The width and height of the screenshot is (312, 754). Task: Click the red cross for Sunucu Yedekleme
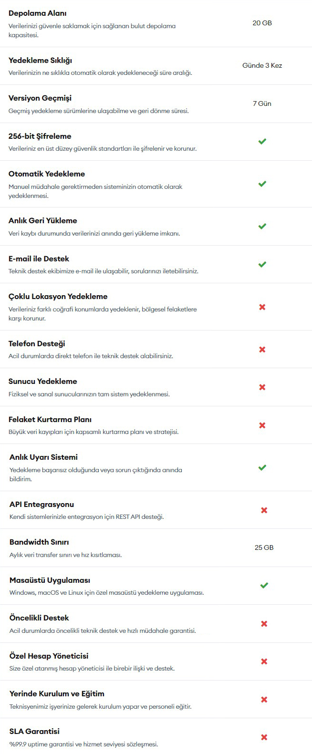coord(262,387)
